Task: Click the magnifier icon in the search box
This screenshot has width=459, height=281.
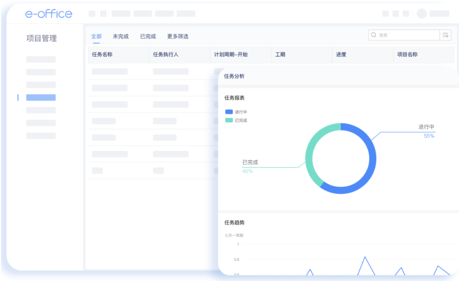Action: [x=373, y=35]
